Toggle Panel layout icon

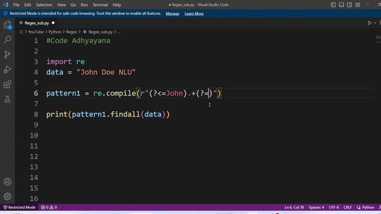click(x=341, y=5)
